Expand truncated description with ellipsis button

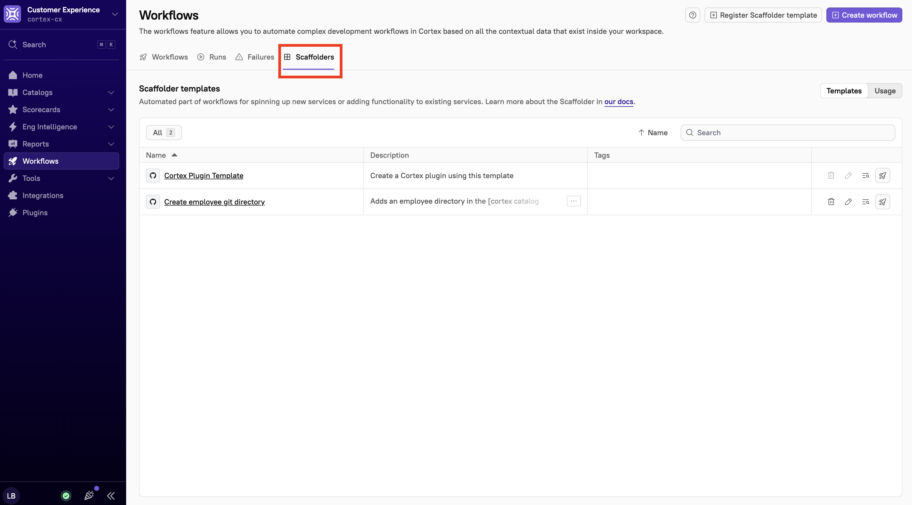574,201
